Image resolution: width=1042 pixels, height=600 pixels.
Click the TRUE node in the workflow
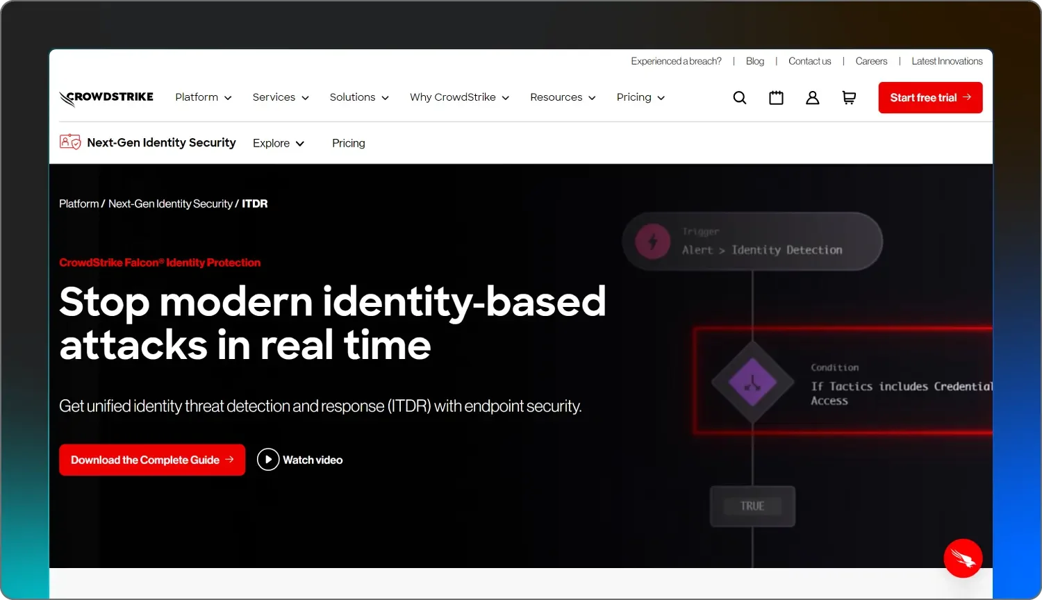pos(752,506)
